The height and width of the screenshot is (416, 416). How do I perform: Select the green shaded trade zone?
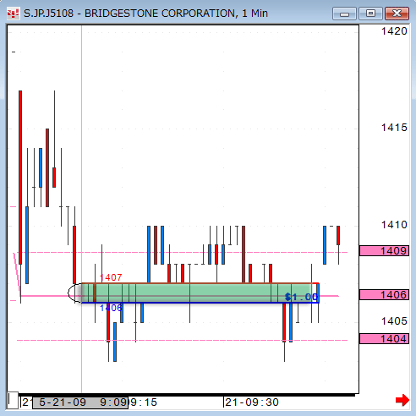(x=197, y=293)
